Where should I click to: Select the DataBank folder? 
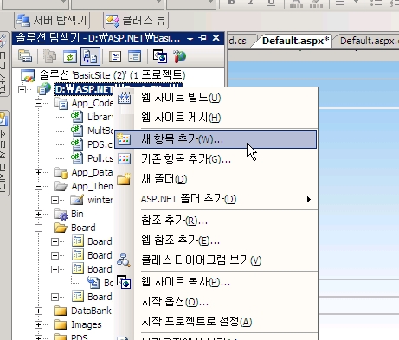pyautogui.click(x=91, y=311)
